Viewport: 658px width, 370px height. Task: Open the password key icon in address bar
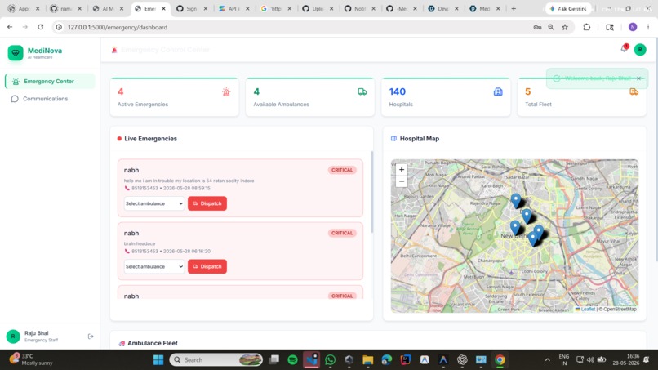(537, 27)
